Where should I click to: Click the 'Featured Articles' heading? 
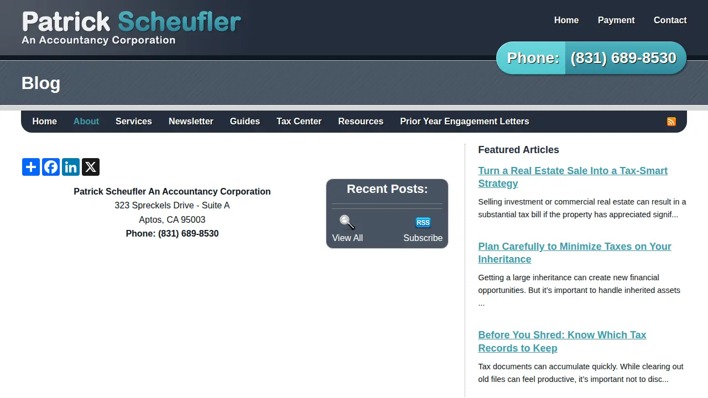[519, 150]
